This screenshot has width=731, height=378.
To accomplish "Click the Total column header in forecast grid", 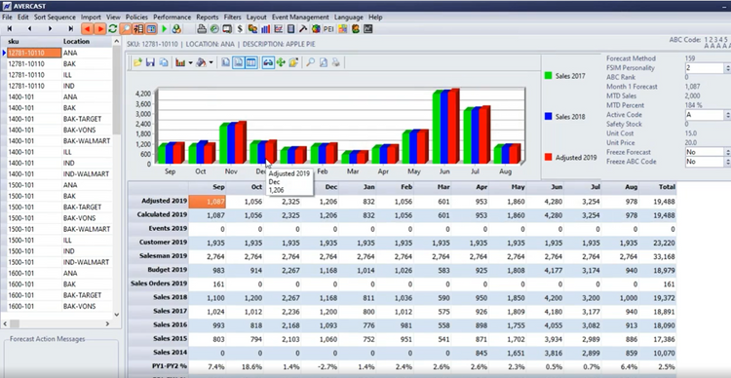I will coord(658,187).
